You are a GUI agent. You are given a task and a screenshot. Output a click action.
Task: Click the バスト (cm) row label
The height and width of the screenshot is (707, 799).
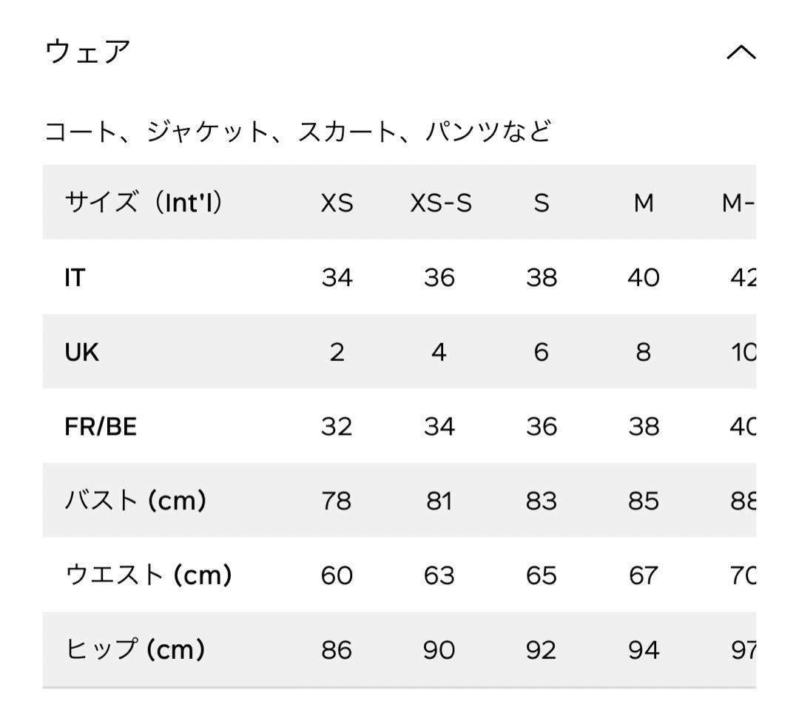[x=135, y=500]
